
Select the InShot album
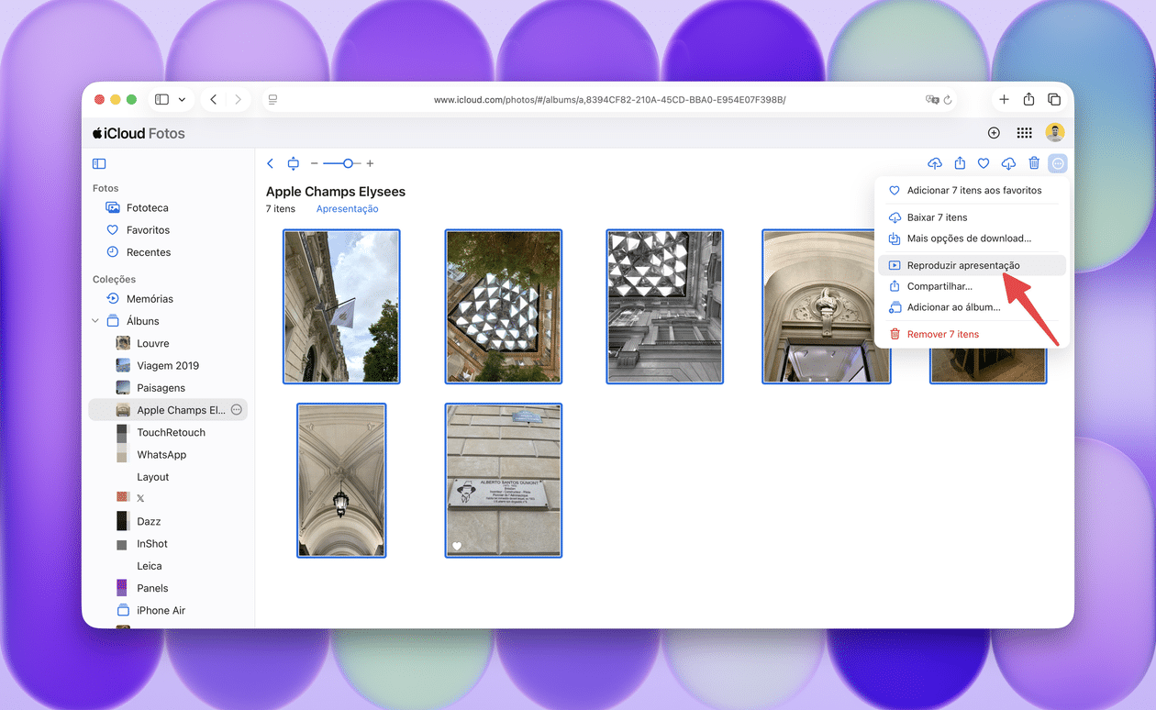pos(169,544)
